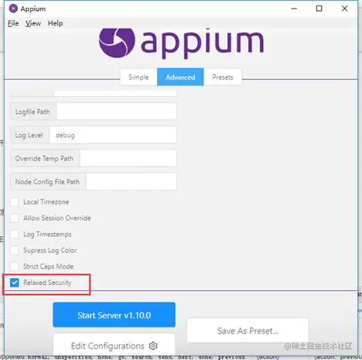Minimize the Appium window
Viewport: 362px width, 360px height.
pyautogui.click(x=294, y=9)
